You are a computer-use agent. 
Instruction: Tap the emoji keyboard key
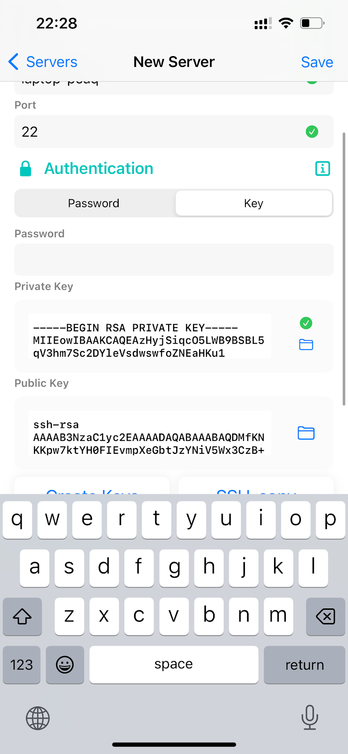pyautogui.click(x=65, y=664)
